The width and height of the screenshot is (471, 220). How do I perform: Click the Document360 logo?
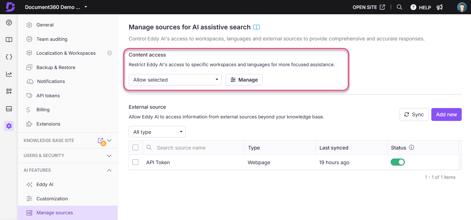(x=10, y=7)
